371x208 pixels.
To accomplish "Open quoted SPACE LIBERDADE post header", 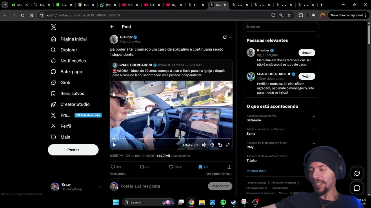I will pyautogui.click(x=157, y=65).
